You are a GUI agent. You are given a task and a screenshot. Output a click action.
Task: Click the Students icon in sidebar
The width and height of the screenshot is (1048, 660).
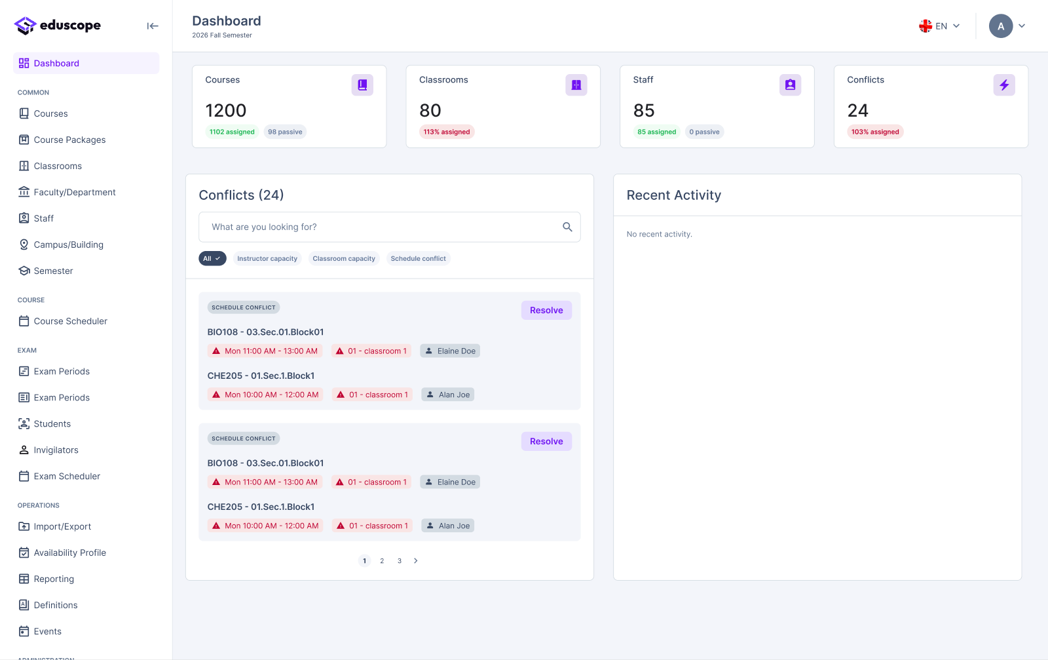[24, 424]
